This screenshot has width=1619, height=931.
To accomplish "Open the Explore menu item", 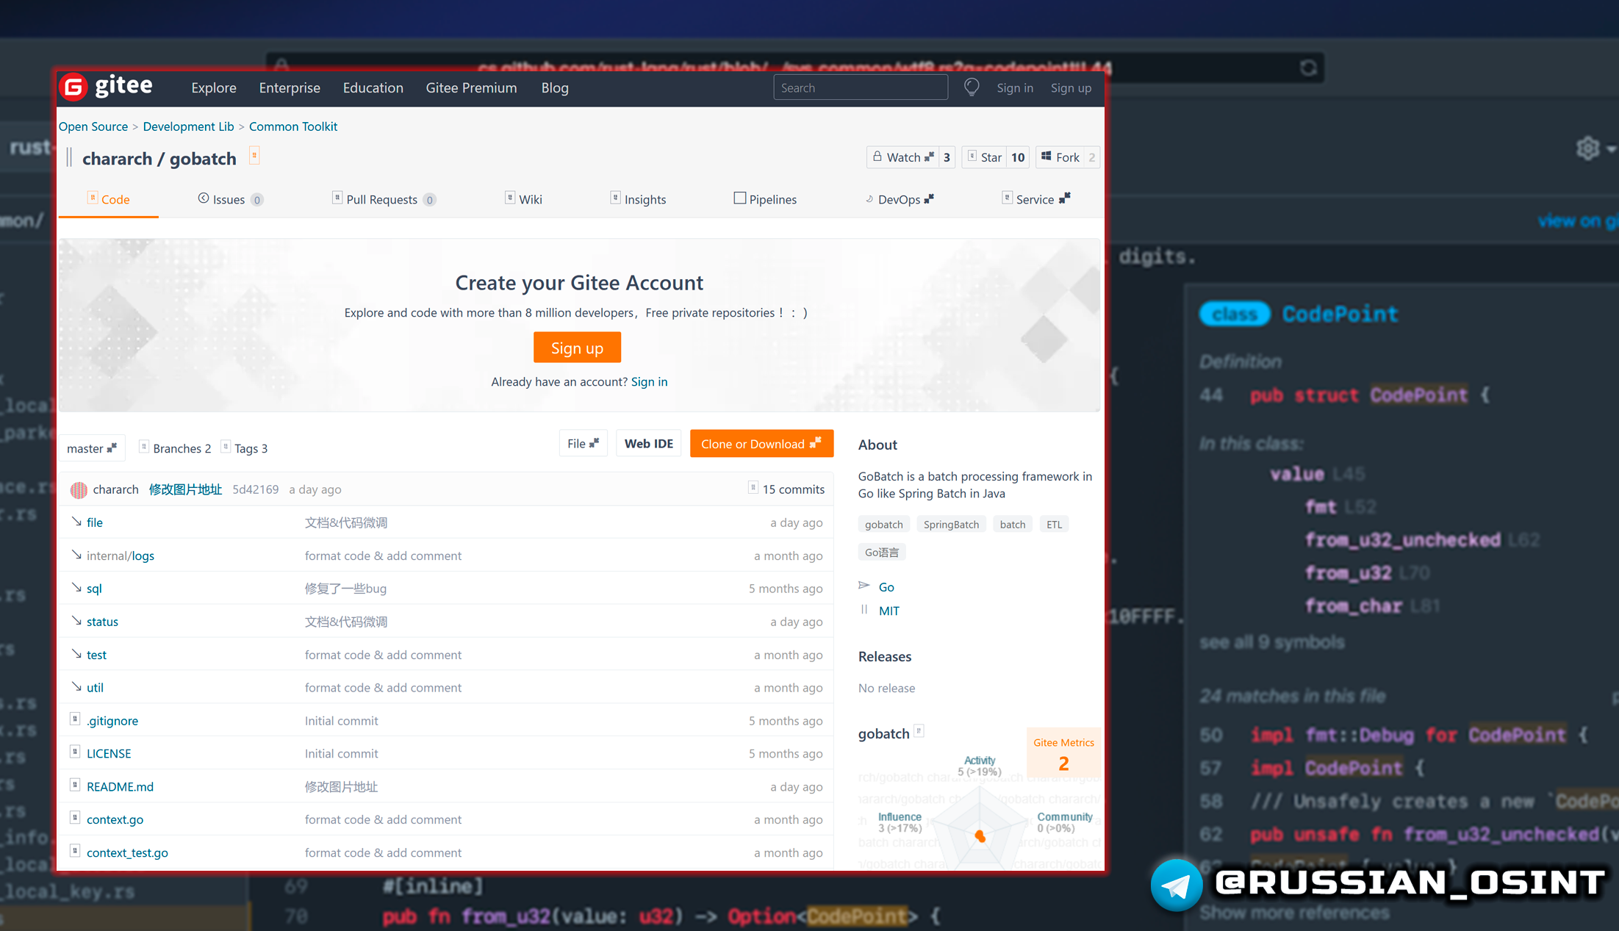I will coord(214,87).
